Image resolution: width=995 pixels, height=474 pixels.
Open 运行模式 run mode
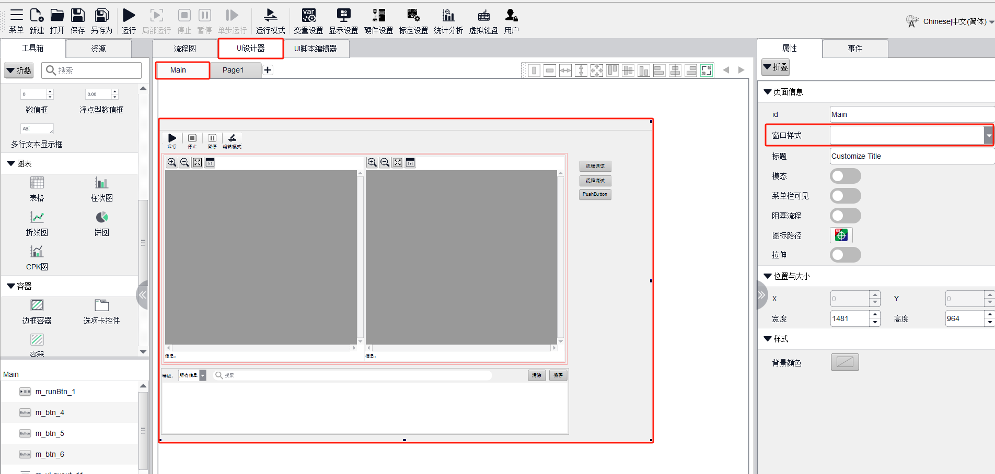[x=270, y=21]
